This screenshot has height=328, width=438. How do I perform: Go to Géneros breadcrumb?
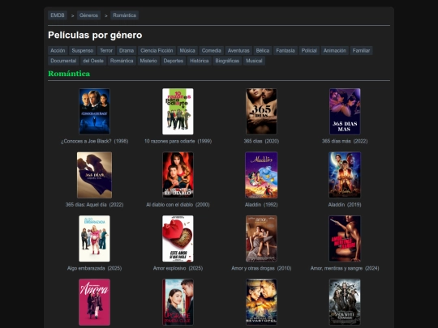(x=88, y=15)
